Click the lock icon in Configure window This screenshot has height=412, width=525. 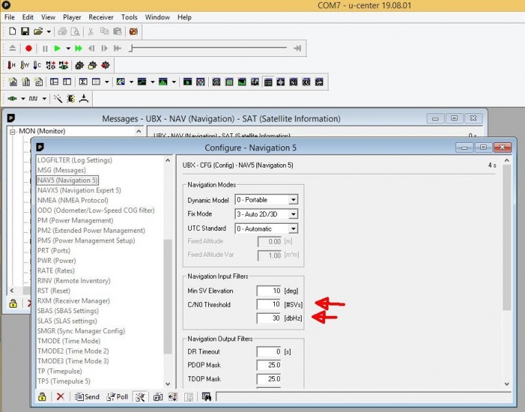coord(42,397)
